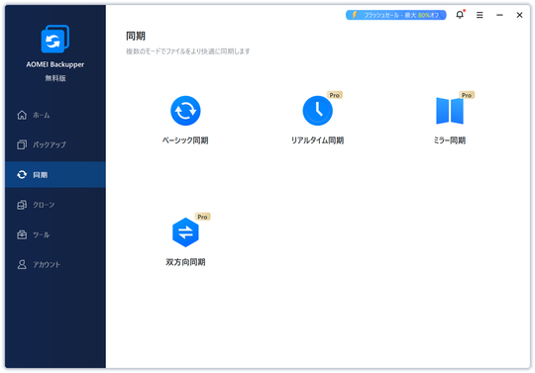Choose the ミラー同期 mirror icon
This screenshot has width=535, height=373.
(x=450, y=111)
